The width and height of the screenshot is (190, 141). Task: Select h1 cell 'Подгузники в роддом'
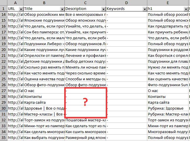(168, 50)
